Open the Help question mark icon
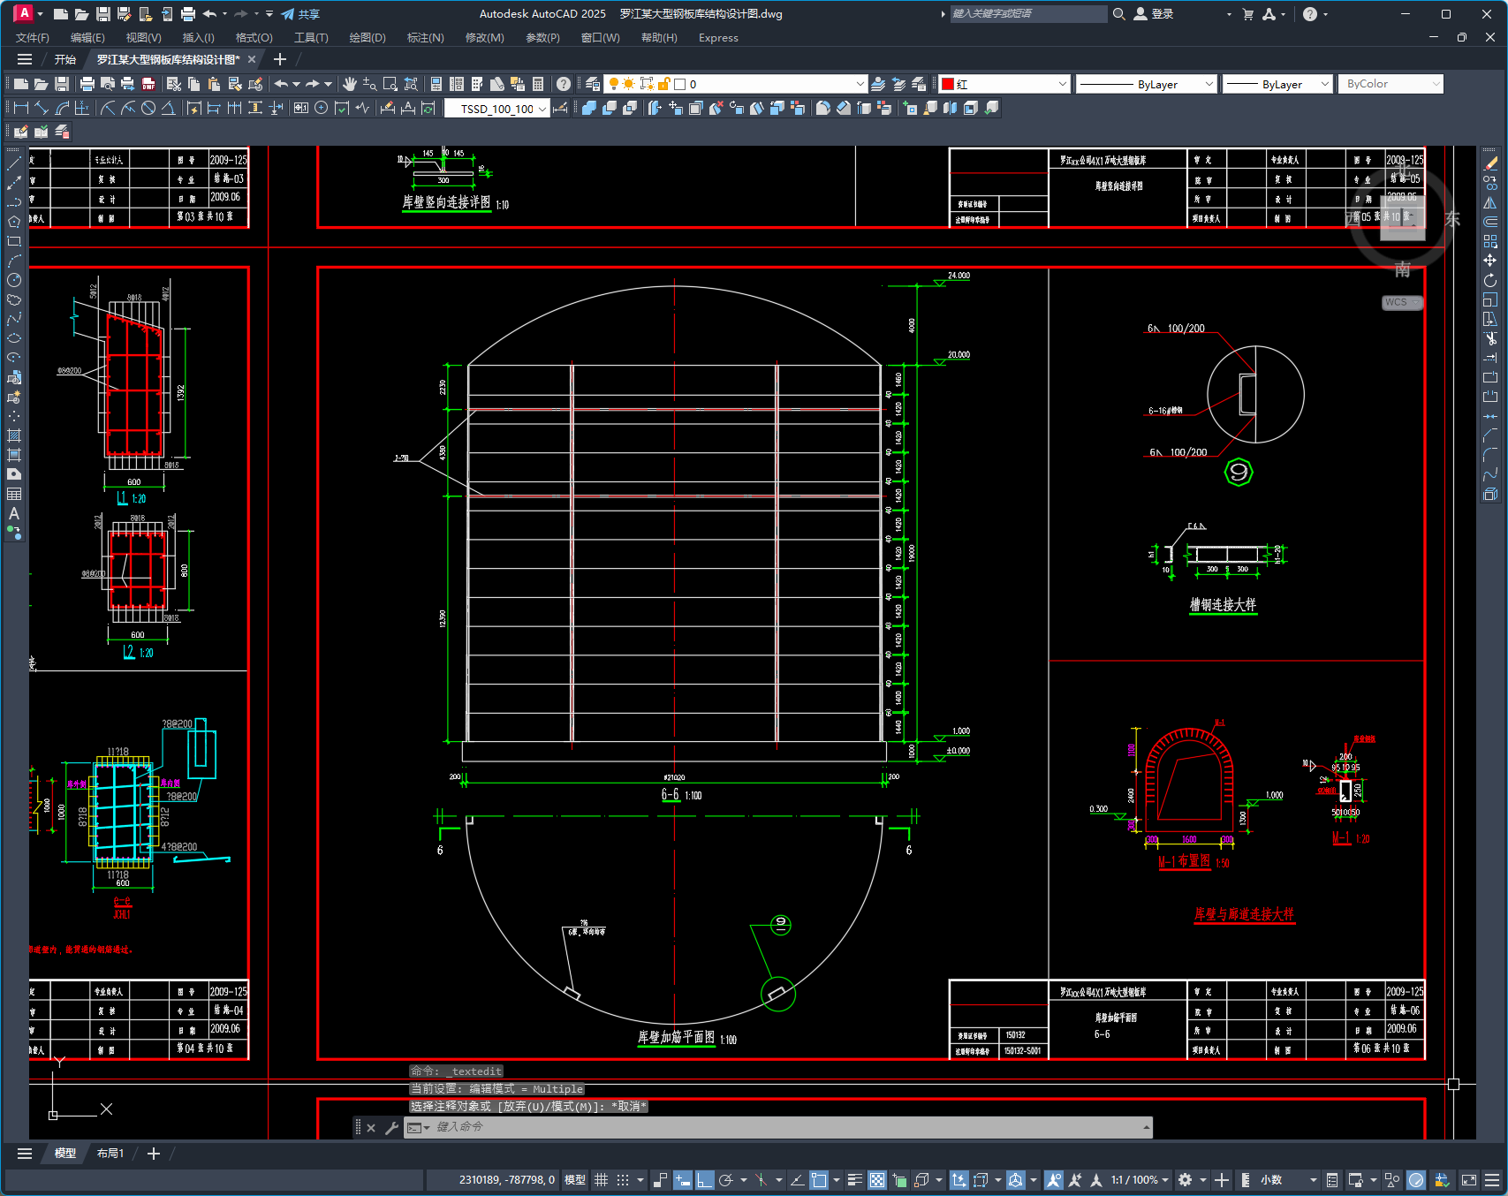Image resolution: width=1508 pixels, height=1196 pixels. click(563, 84)
